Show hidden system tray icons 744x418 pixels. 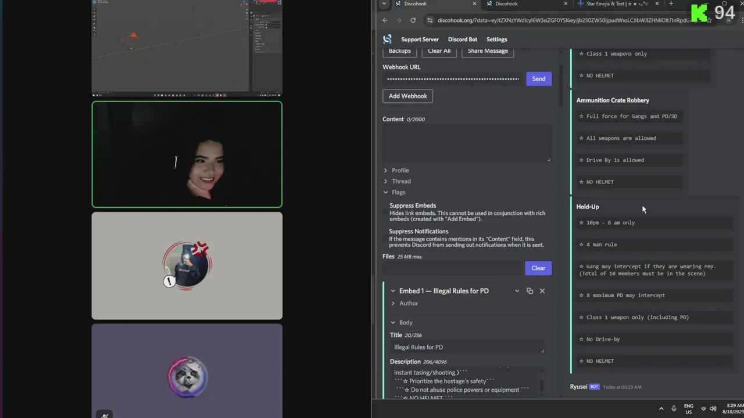pyautogui.click(x=661, y=409)
